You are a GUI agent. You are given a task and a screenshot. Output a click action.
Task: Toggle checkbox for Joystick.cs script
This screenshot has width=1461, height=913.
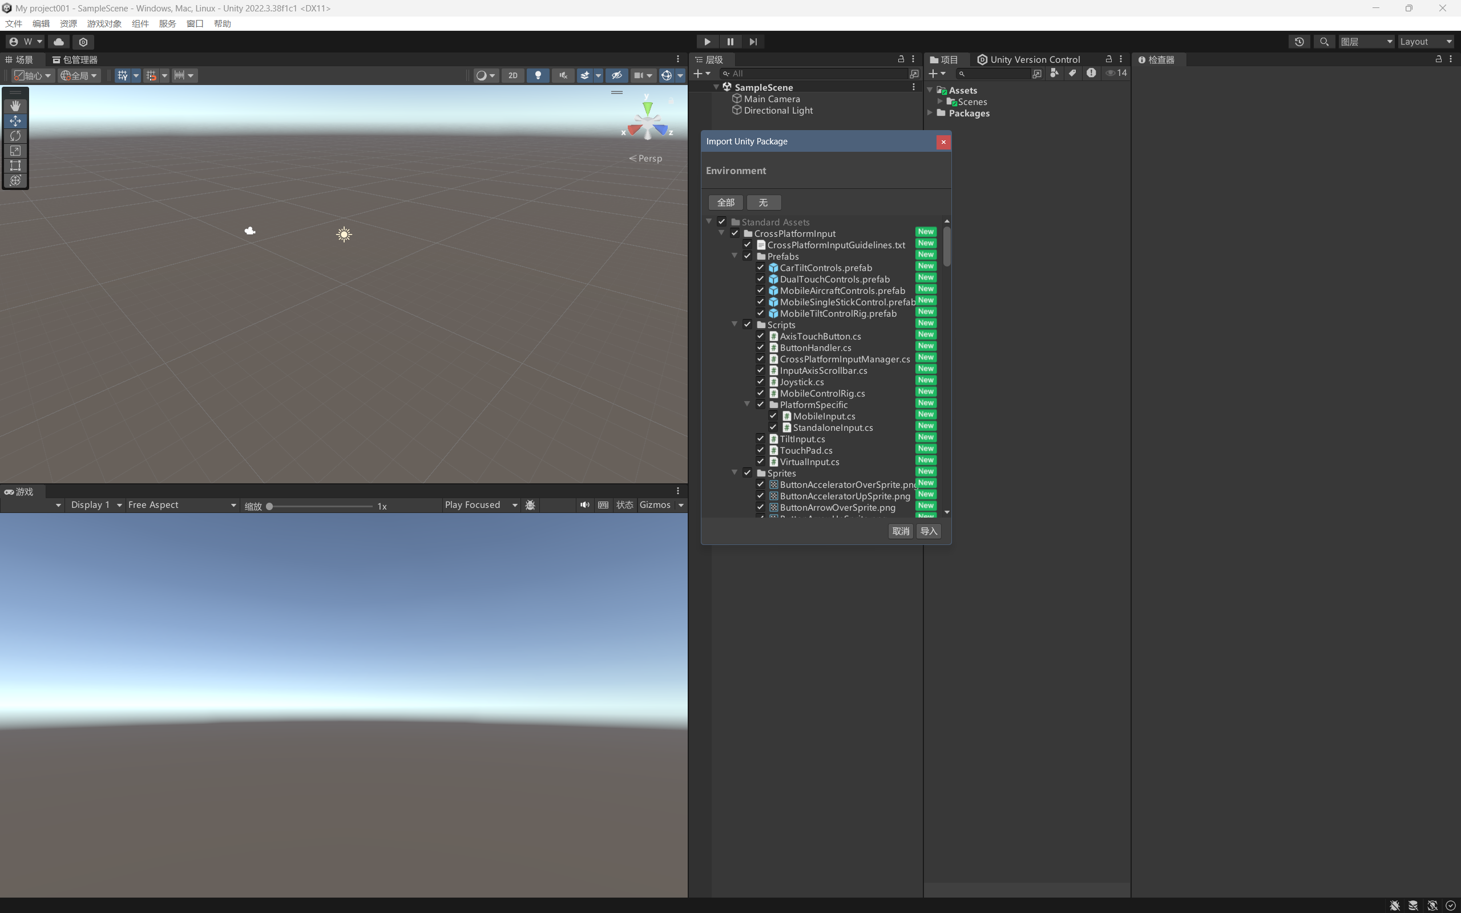pos(761,381)
